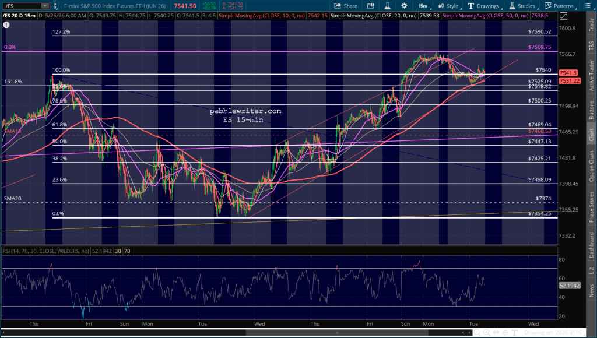Screen dimensions: 597x338
Task: Click the Share button in the toolbar
Action: click(x=346, y=6)
